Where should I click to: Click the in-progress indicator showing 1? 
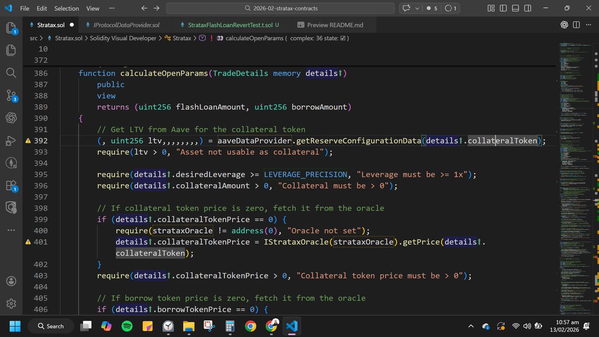[451, 8]
